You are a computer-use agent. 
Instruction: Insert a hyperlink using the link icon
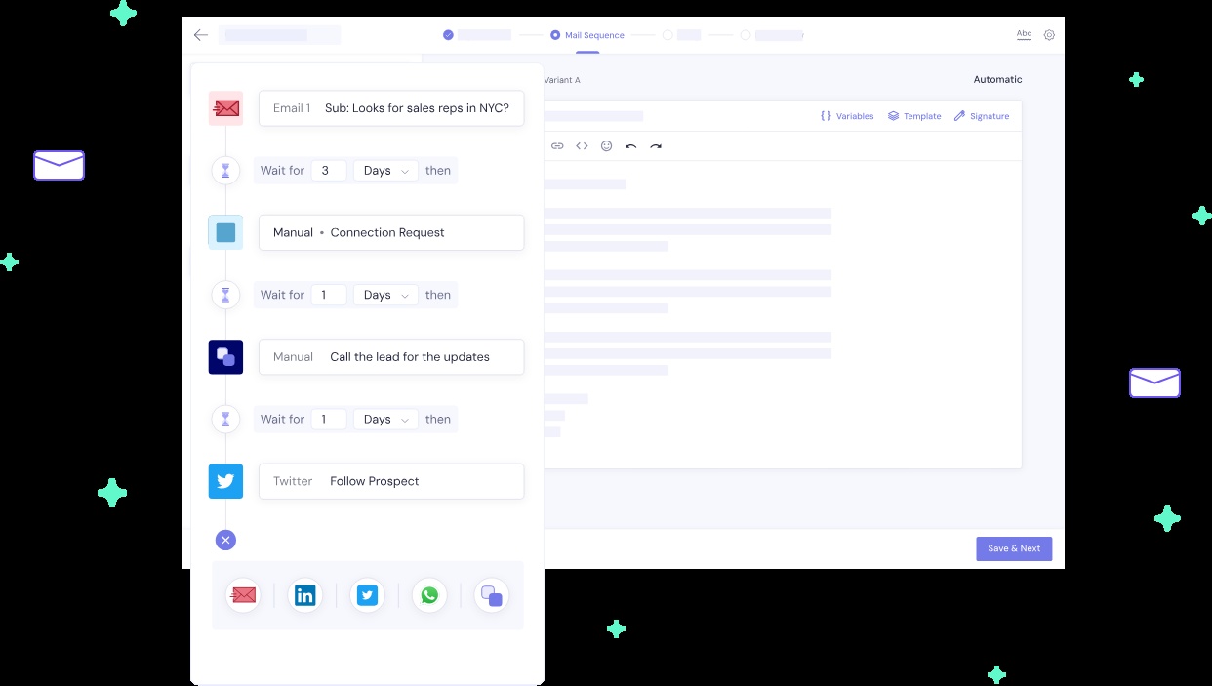[x=557, y=145]
